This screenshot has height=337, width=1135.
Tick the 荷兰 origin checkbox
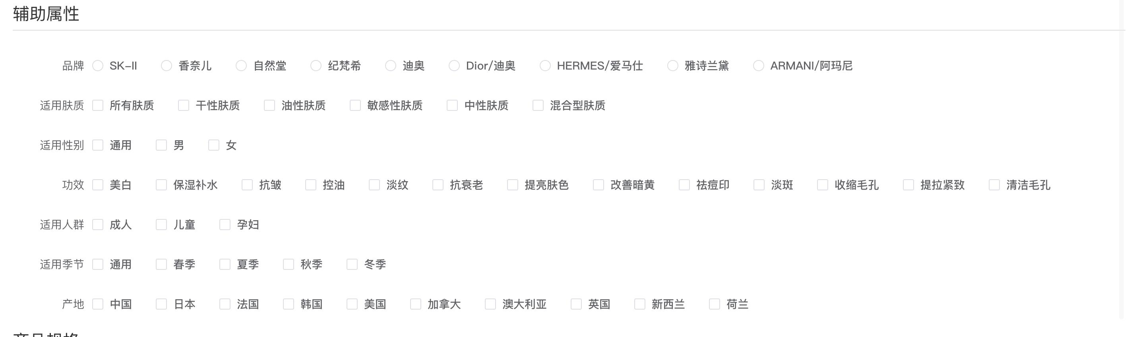tap(714, 304)
